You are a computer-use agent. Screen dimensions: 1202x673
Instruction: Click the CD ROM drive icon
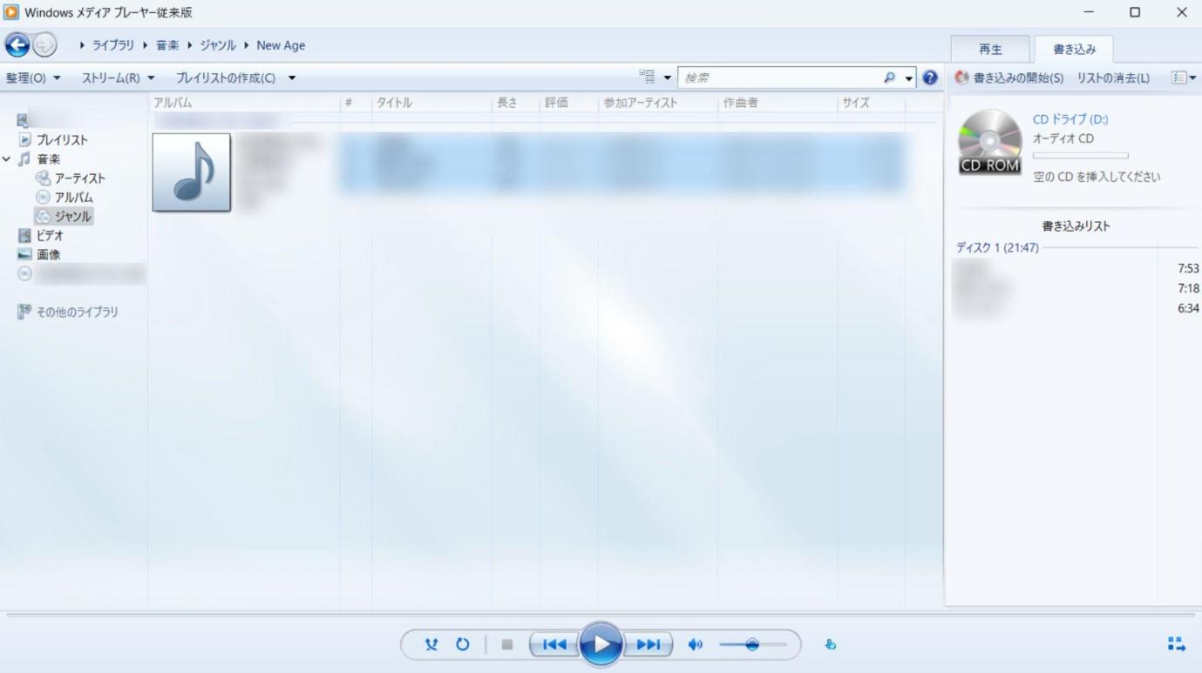990,142
